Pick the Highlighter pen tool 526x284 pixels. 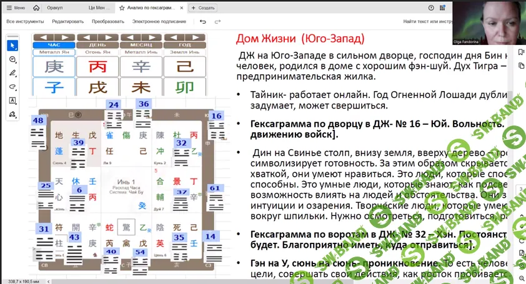point(12,73)
